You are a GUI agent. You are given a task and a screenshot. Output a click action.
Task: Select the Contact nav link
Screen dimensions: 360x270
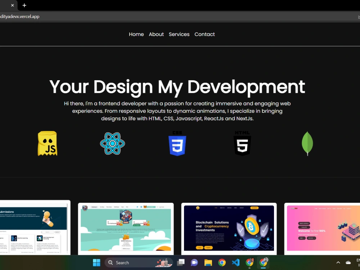click(204, 34)
